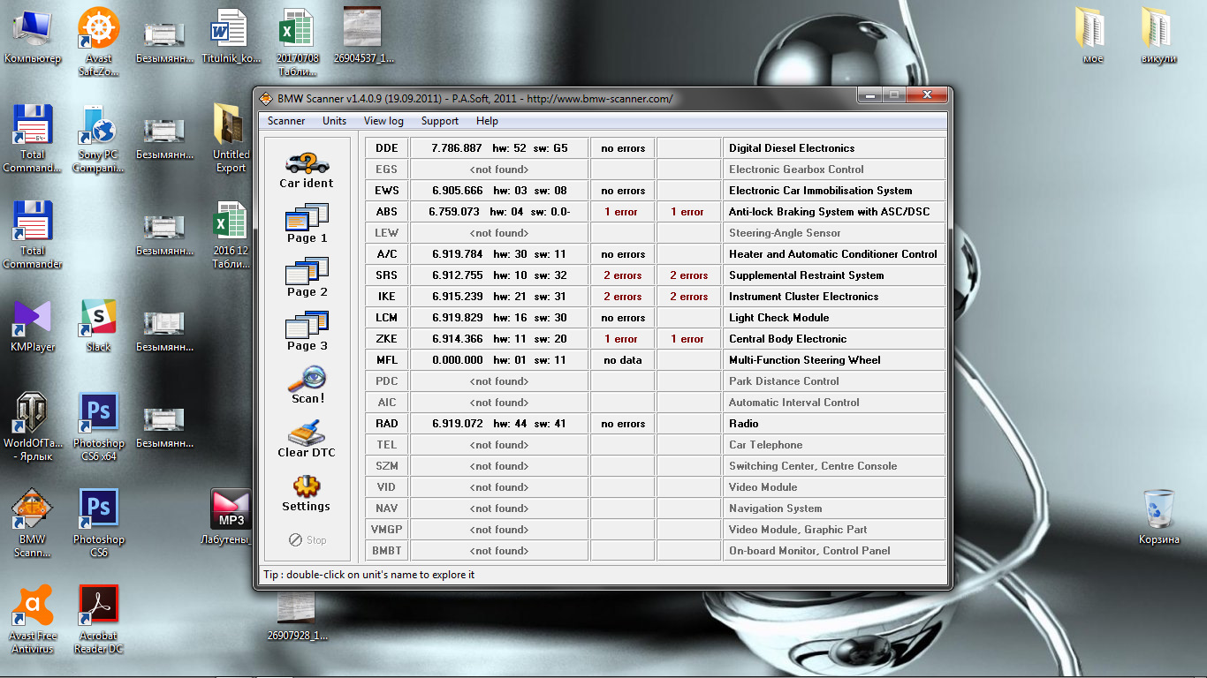Open Page 1 in BMW Scanner
Screen dimensions: 1207x678
point(307,223)
